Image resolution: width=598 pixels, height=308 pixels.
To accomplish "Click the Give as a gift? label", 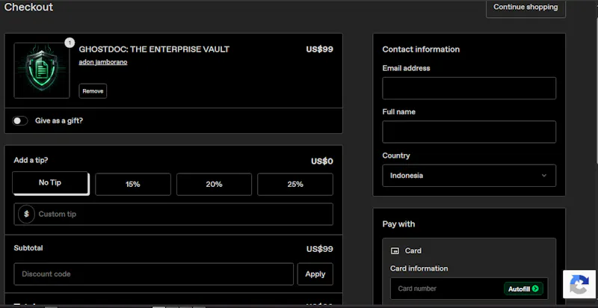I will point(59,121).
